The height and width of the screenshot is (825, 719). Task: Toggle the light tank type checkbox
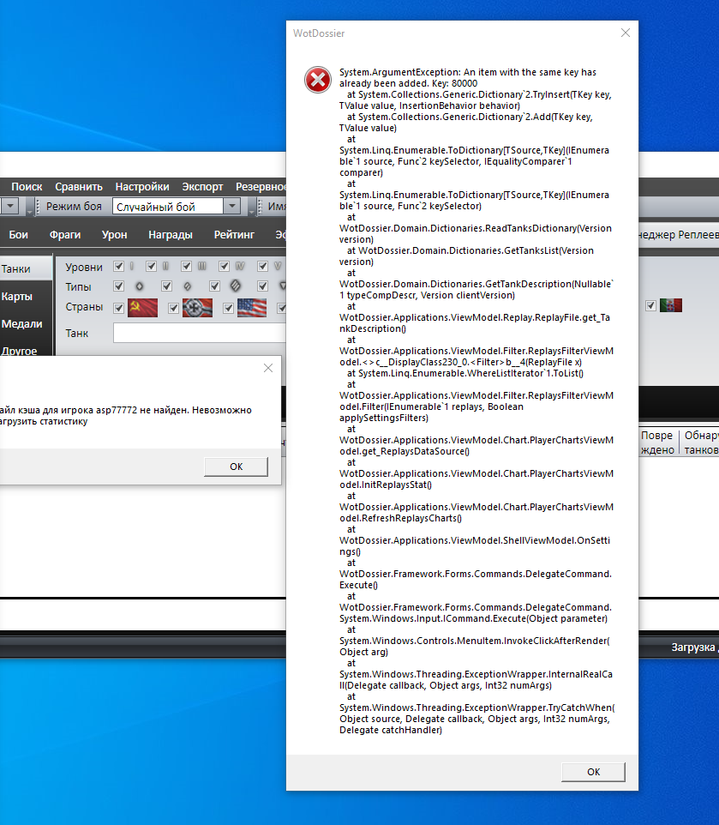pyautogui.click(x=119, y=286)
